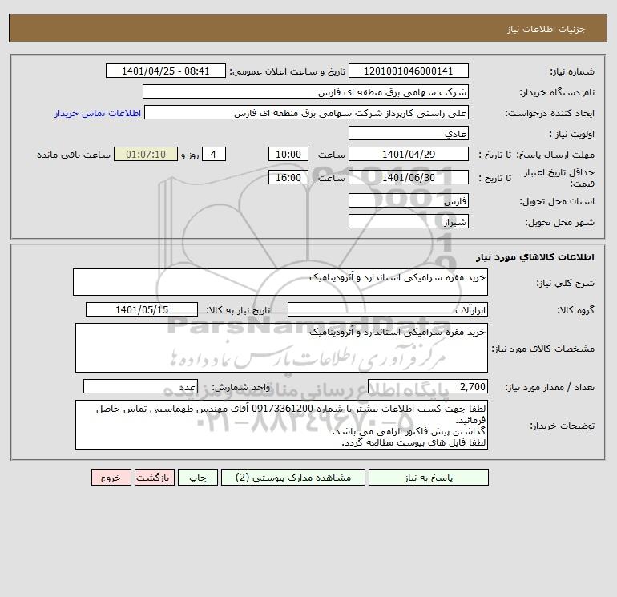The image size is (617, 597).
Task: Click response deadline date 1401/04/29
Action: (409, 155)
